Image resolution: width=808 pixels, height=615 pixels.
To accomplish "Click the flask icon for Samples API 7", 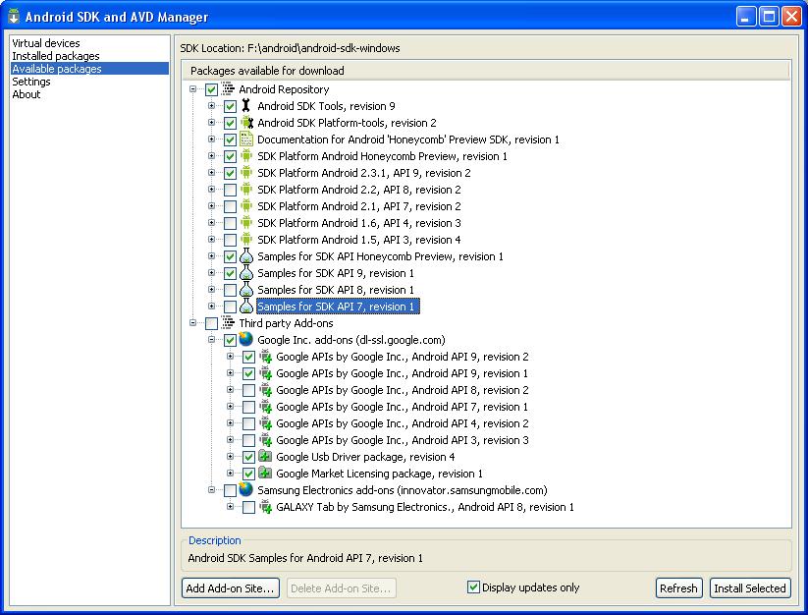I will point(246,307).
